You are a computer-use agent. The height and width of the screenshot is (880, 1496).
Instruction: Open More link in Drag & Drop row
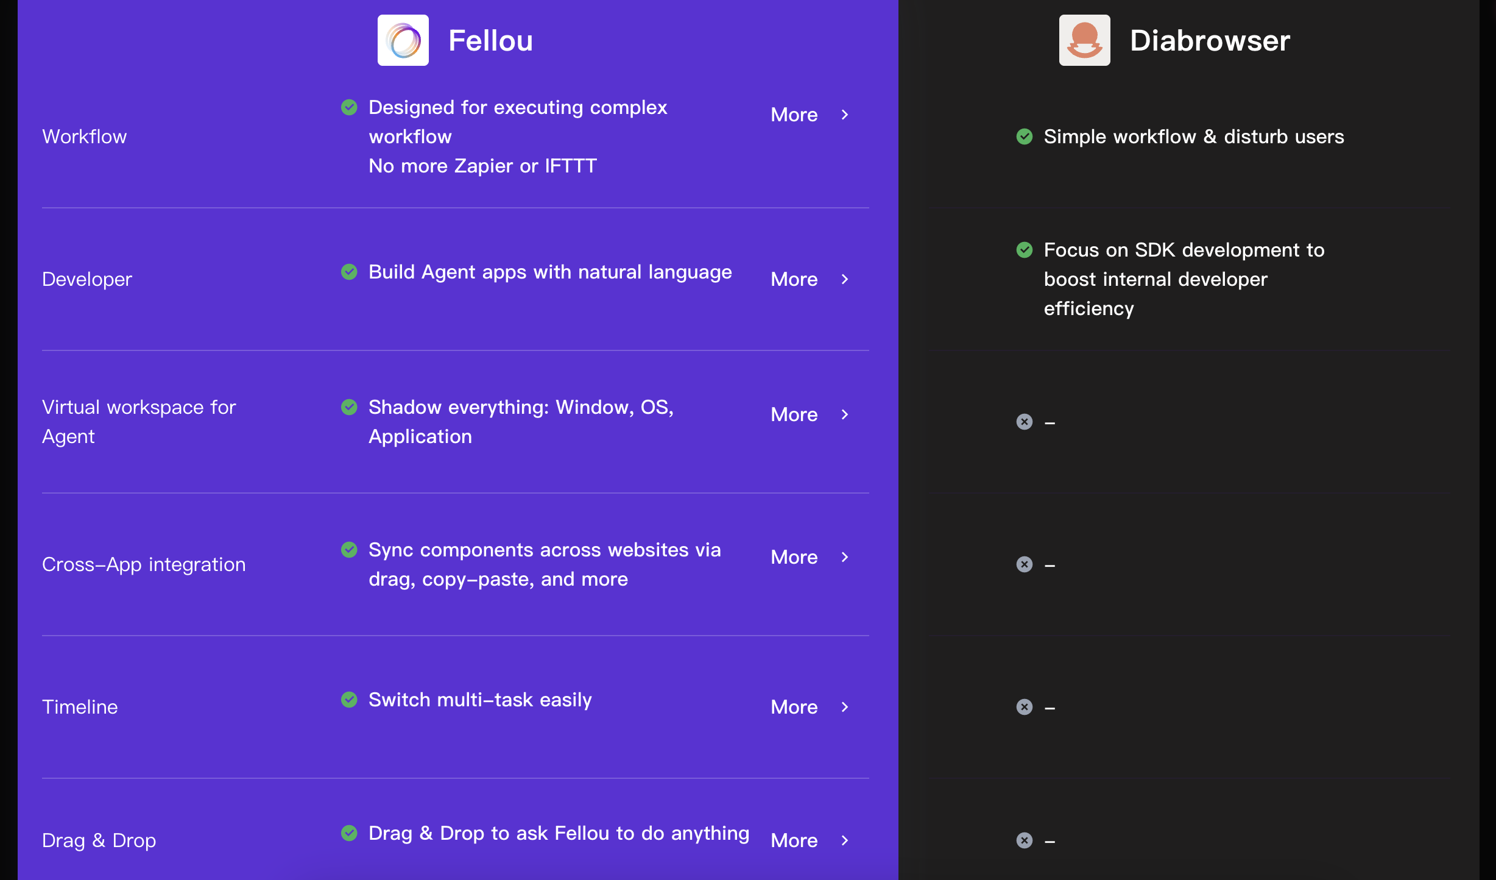[x=794, y=840]
